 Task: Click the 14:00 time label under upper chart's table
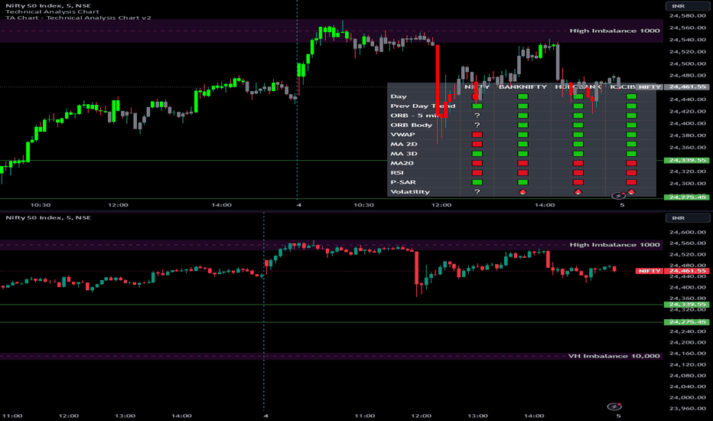[545, 205]
